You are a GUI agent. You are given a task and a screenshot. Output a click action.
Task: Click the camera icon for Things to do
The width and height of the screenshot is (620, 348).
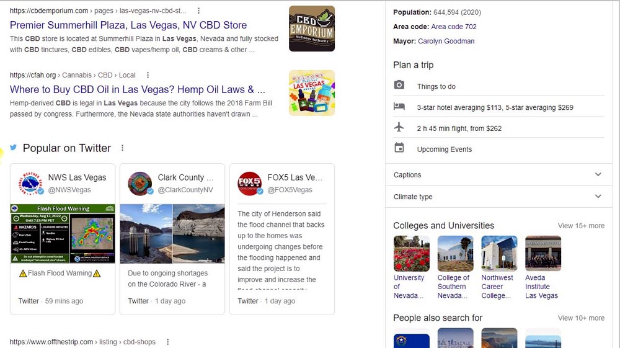pos(399,85)
